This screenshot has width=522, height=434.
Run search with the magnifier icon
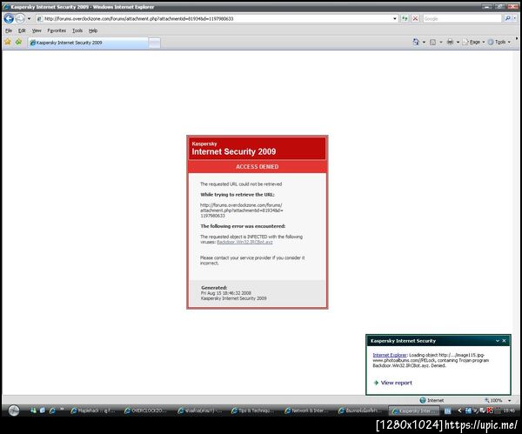point(507,18)
